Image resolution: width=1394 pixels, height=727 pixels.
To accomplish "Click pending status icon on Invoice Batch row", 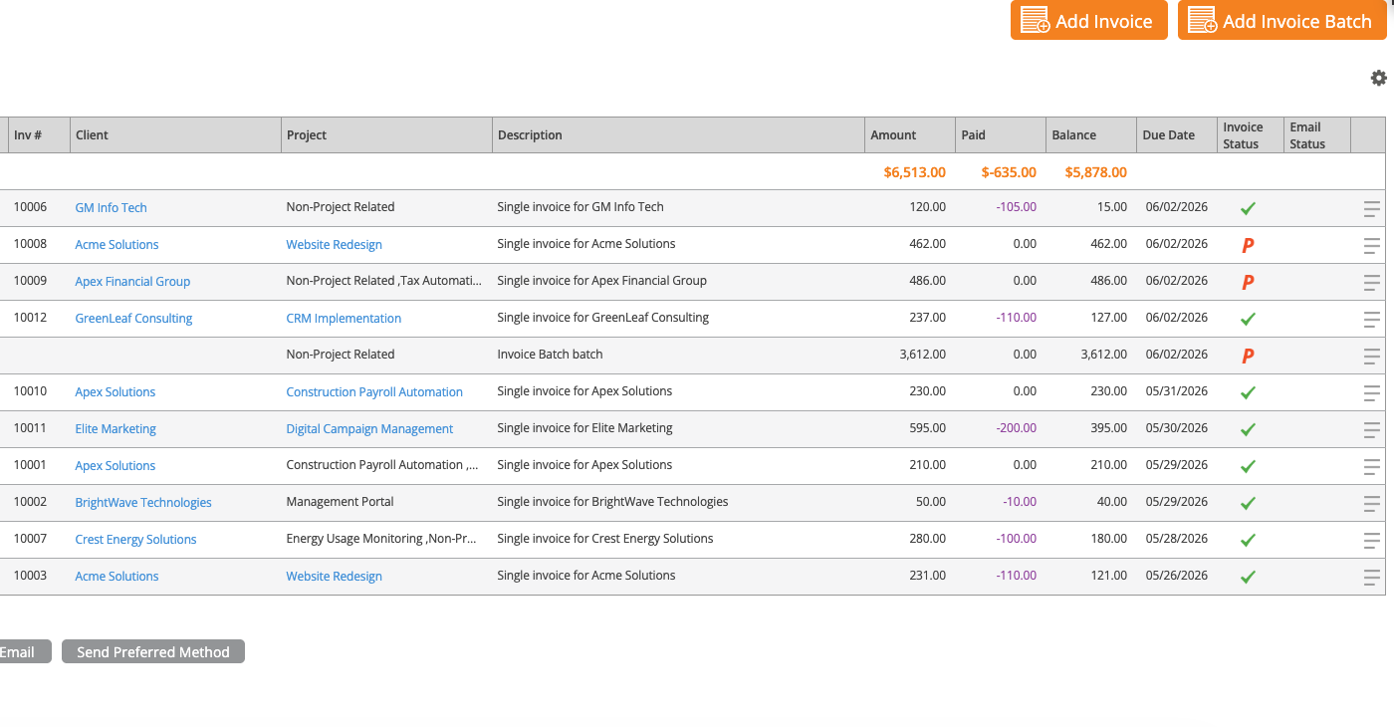I will (x=1248, y=356).
